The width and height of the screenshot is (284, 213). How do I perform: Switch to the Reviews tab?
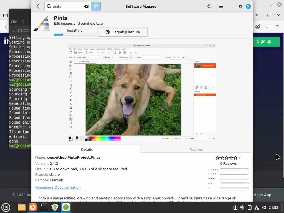pos(196,149)
